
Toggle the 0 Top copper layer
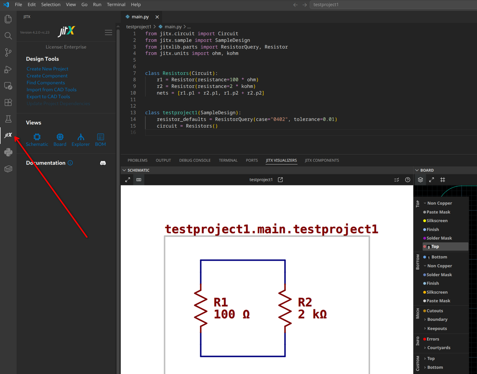pyautogui.click(x=445, y=246)
